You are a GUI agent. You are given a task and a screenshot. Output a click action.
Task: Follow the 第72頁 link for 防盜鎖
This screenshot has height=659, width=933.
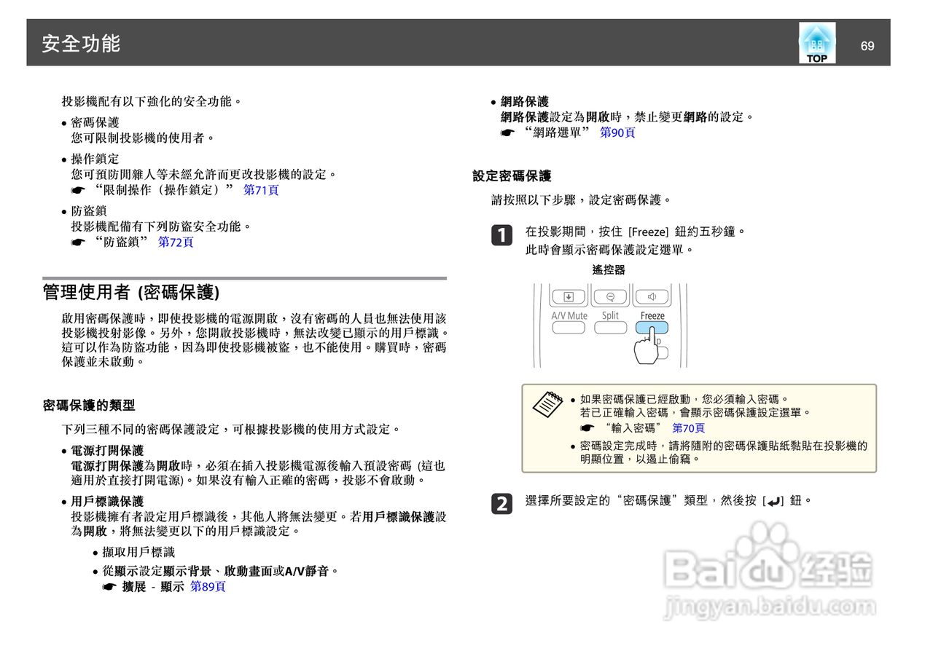176,242
